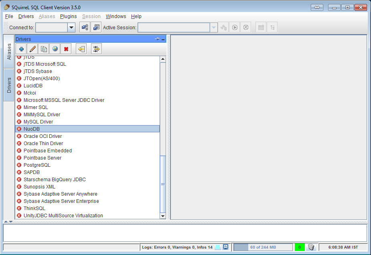Collapse message panel with up arrow
This screenshot has height=255, width=371.
click(x=6, y=222)
